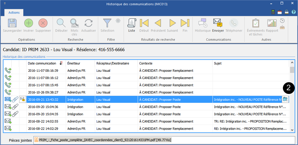The image size is (298, 145).
Task: Open the calculator icon in title area
Action: pyautogui.click(x=273, y=12)
